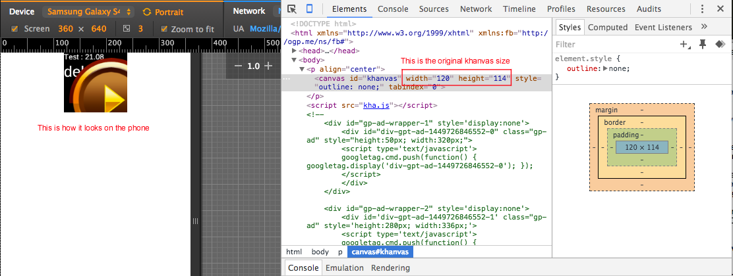Select the DOCTYPE html row
This screenshot has height=276, width=733.
click(324, 24)
